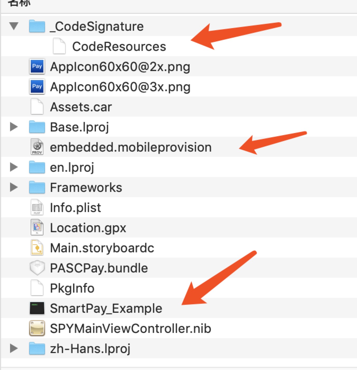Click the _CodeSignature folder icon
The width and height of the screenshot is (357, 370).
pos(37,26)
